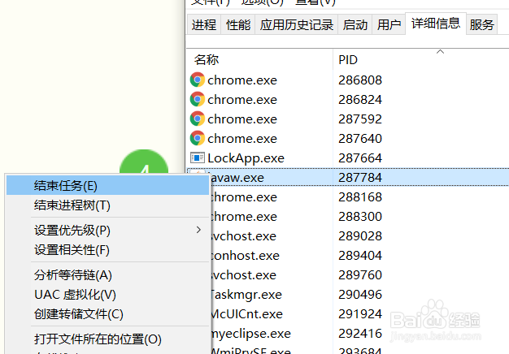The width and height of the screenshot is (509, 354).
Task: Select chrome.exe row with PID 287640
Action: pyautogui.click(x=348, y=138)
